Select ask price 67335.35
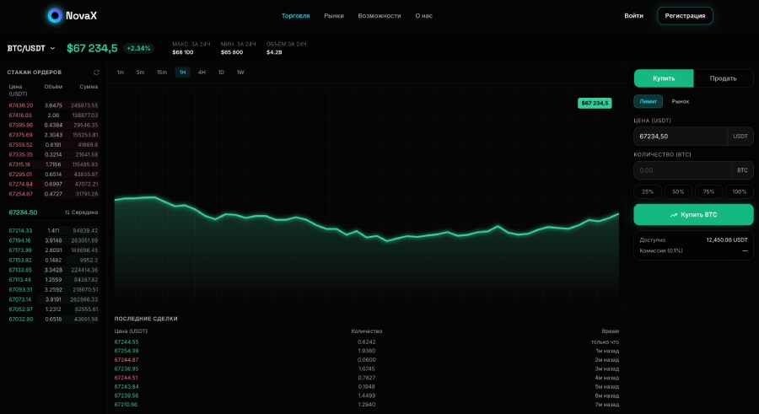The height and width of the screenshot is (414, 759). (21, 154)
